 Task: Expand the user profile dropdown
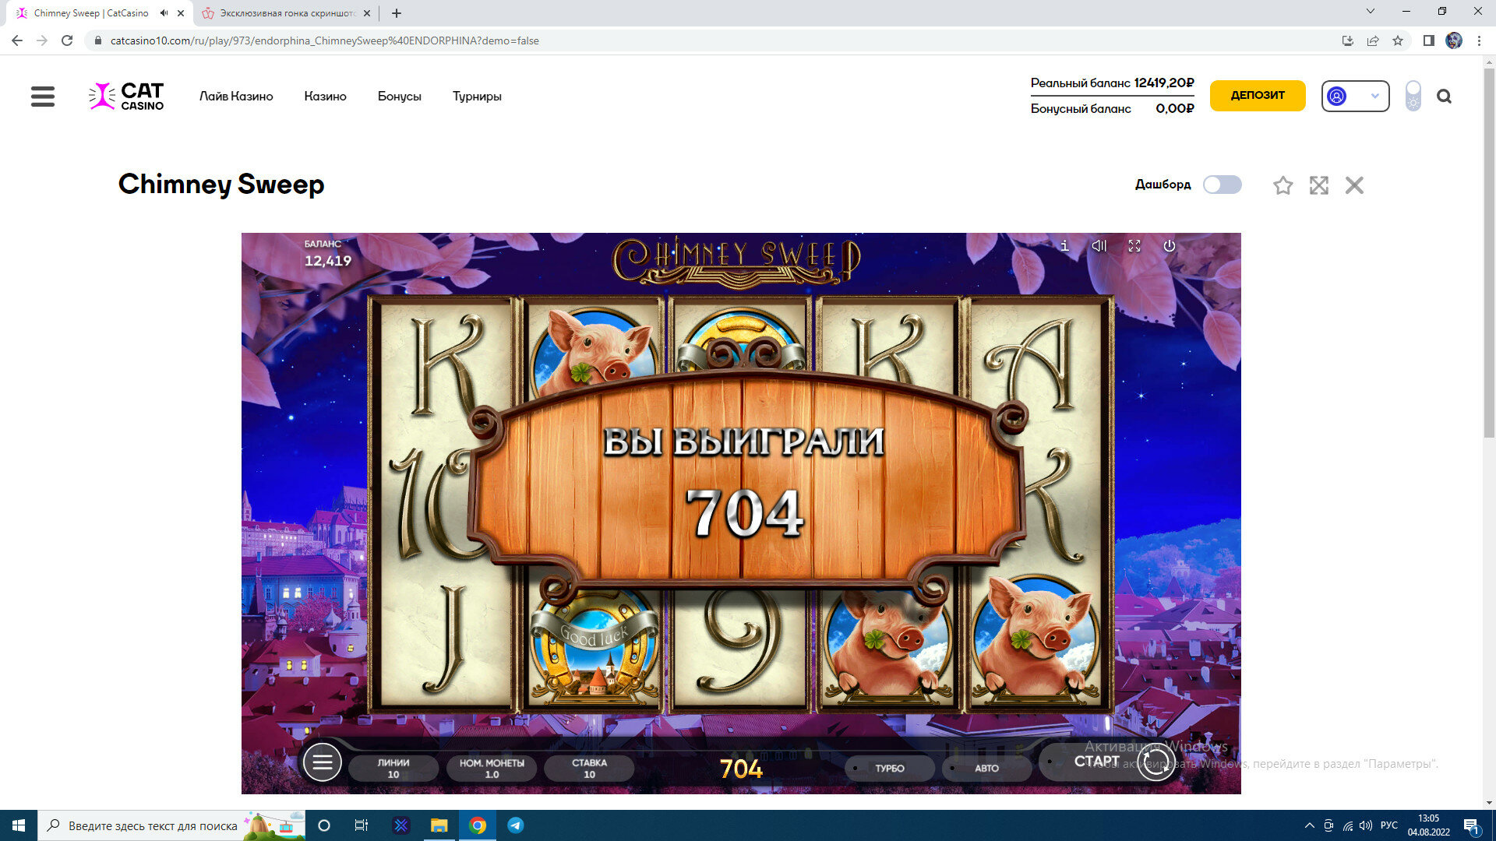[x=1355, y=97]
